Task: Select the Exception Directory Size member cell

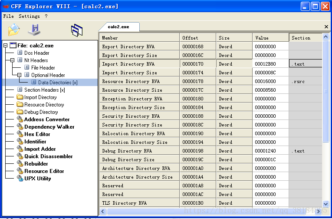Action: 139,107
